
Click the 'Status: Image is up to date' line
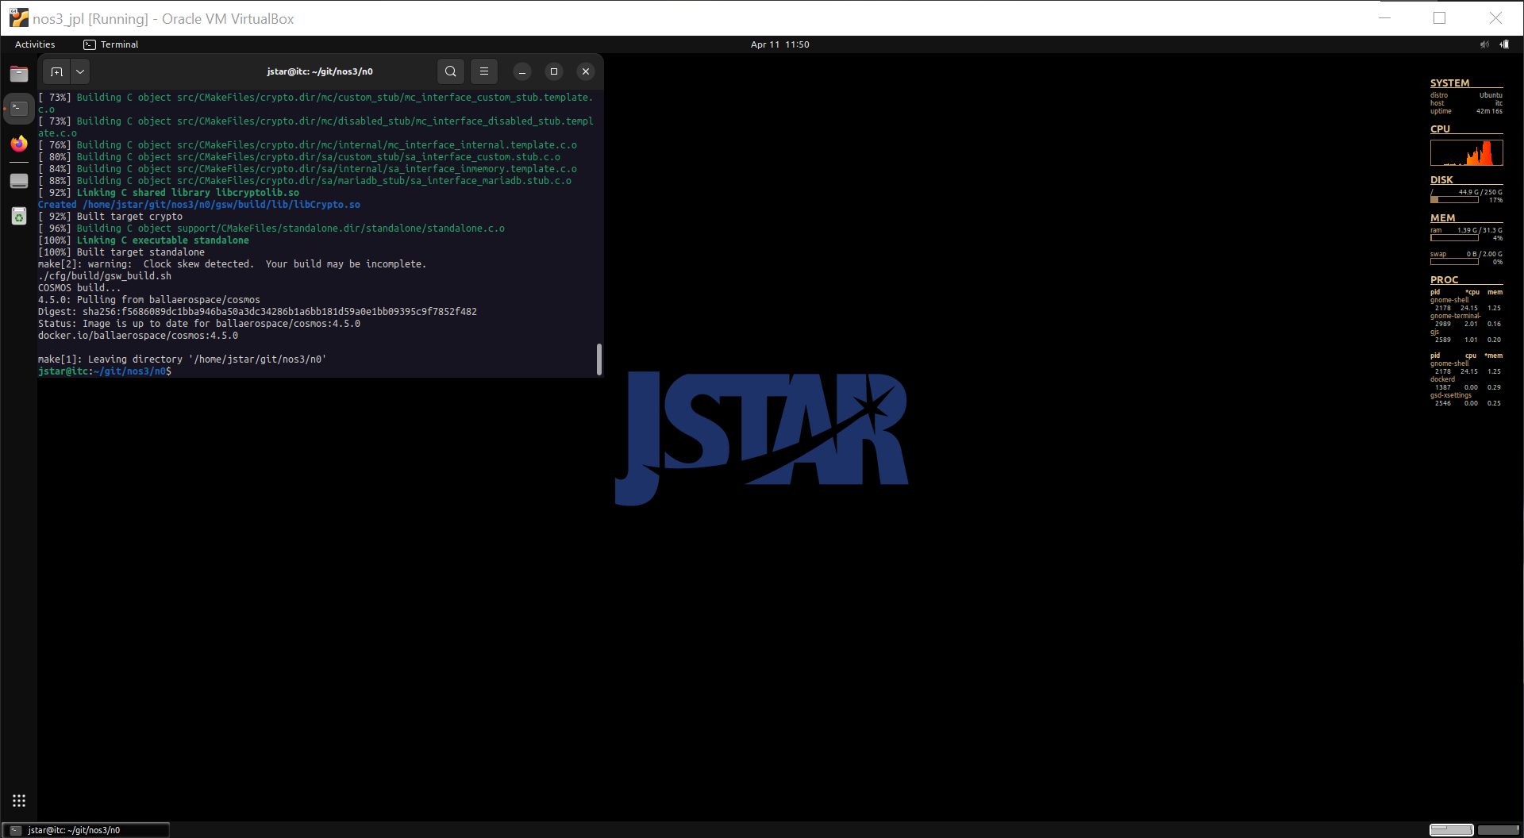coord(199,324)
